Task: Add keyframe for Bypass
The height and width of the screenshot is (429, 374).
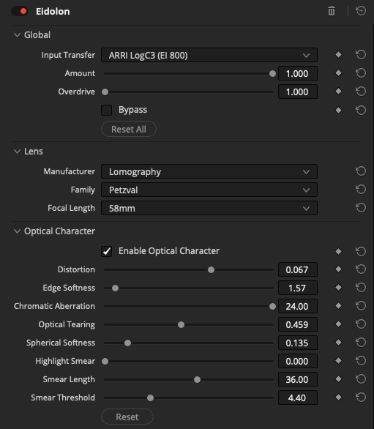Action: tap(338, 110)
